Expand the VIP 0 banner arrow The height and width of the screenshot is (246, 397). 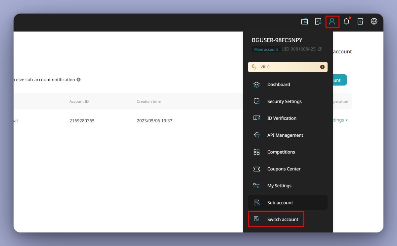tap(322, 67)
